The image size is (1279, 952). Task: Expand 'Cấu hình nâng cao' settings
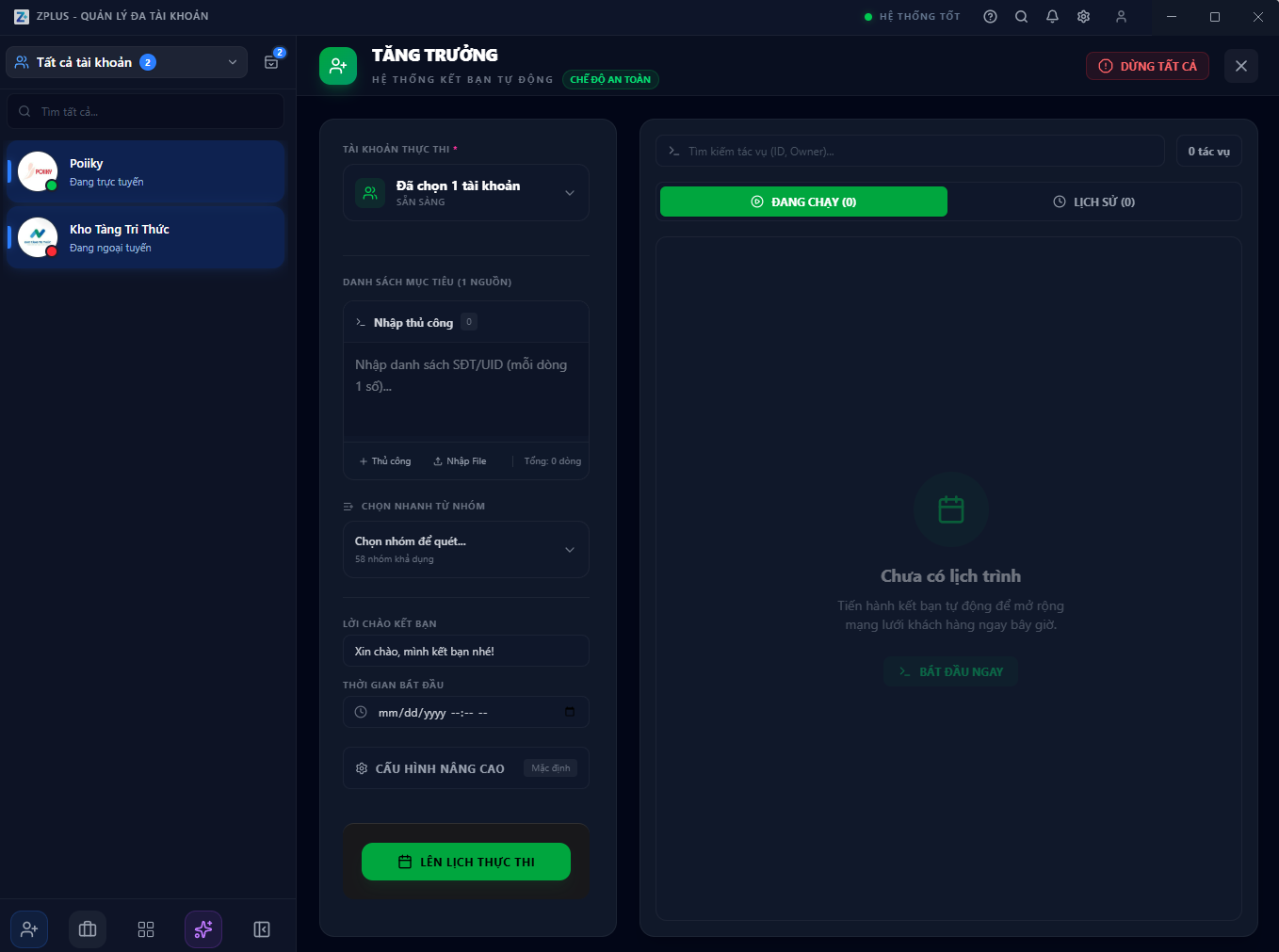pyautogui.click(x=466, y=768)
